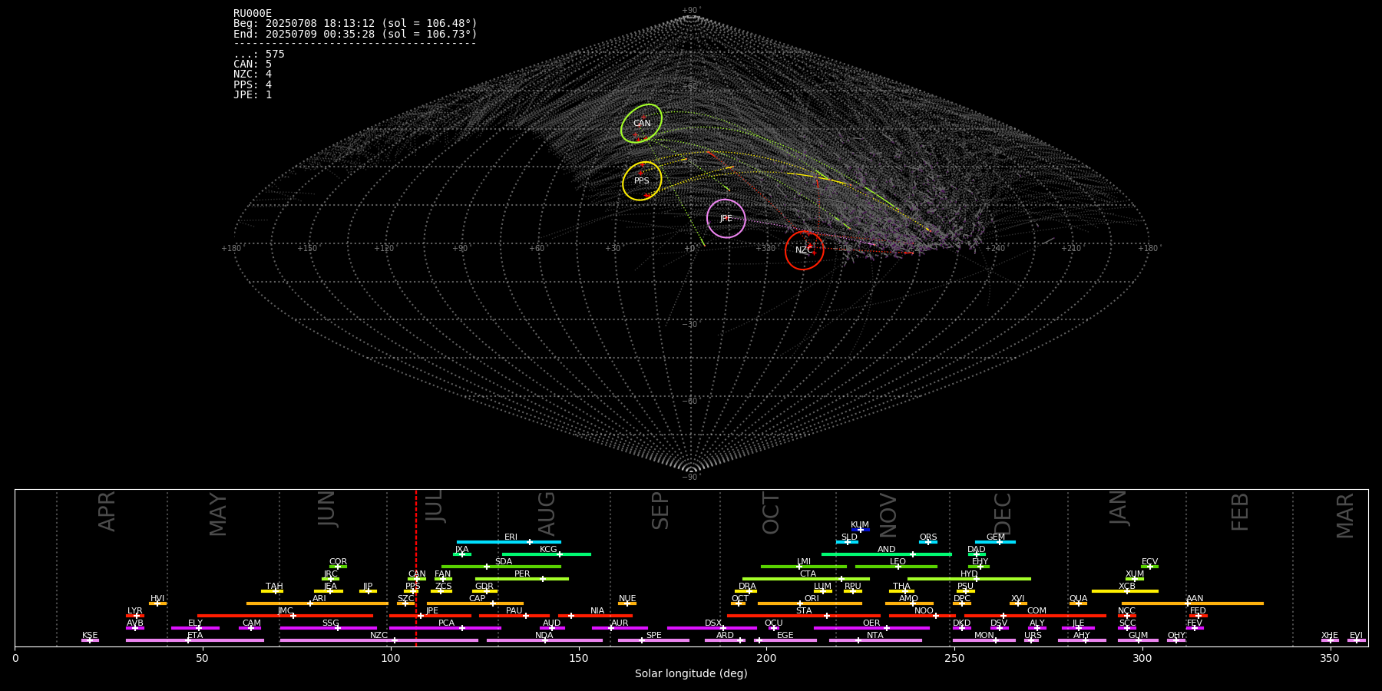1382x691 pixels.
Task: Click the MAR month label
Action: [x=1345, y=515]
